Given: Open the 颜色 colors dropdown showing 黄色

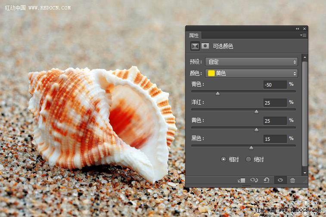Looking at the screenshot, I should click(251, 73).
